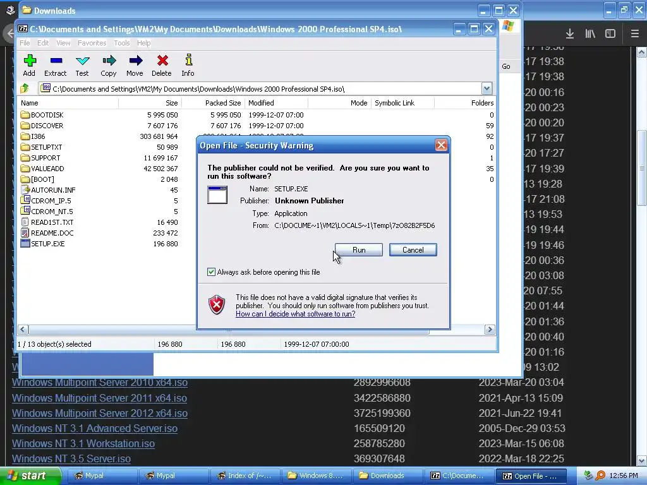This screenshot has width=647, height=485.
Task: Select the BOOTDISK folder
Action: click(42, 115)
